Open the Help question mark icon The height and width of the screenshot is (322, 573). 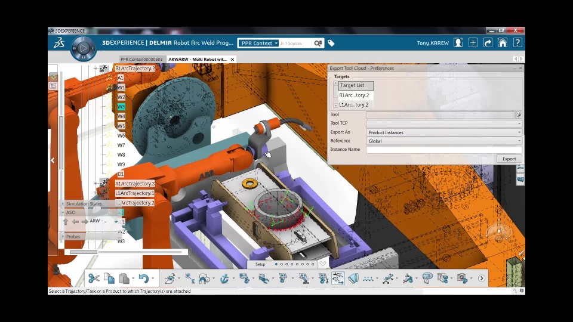point(517,43)
